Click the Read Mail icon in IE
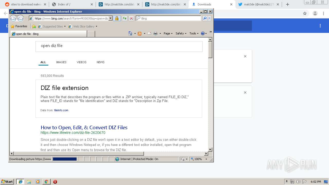This screenshot has width=329, height=185. point(149,33)
